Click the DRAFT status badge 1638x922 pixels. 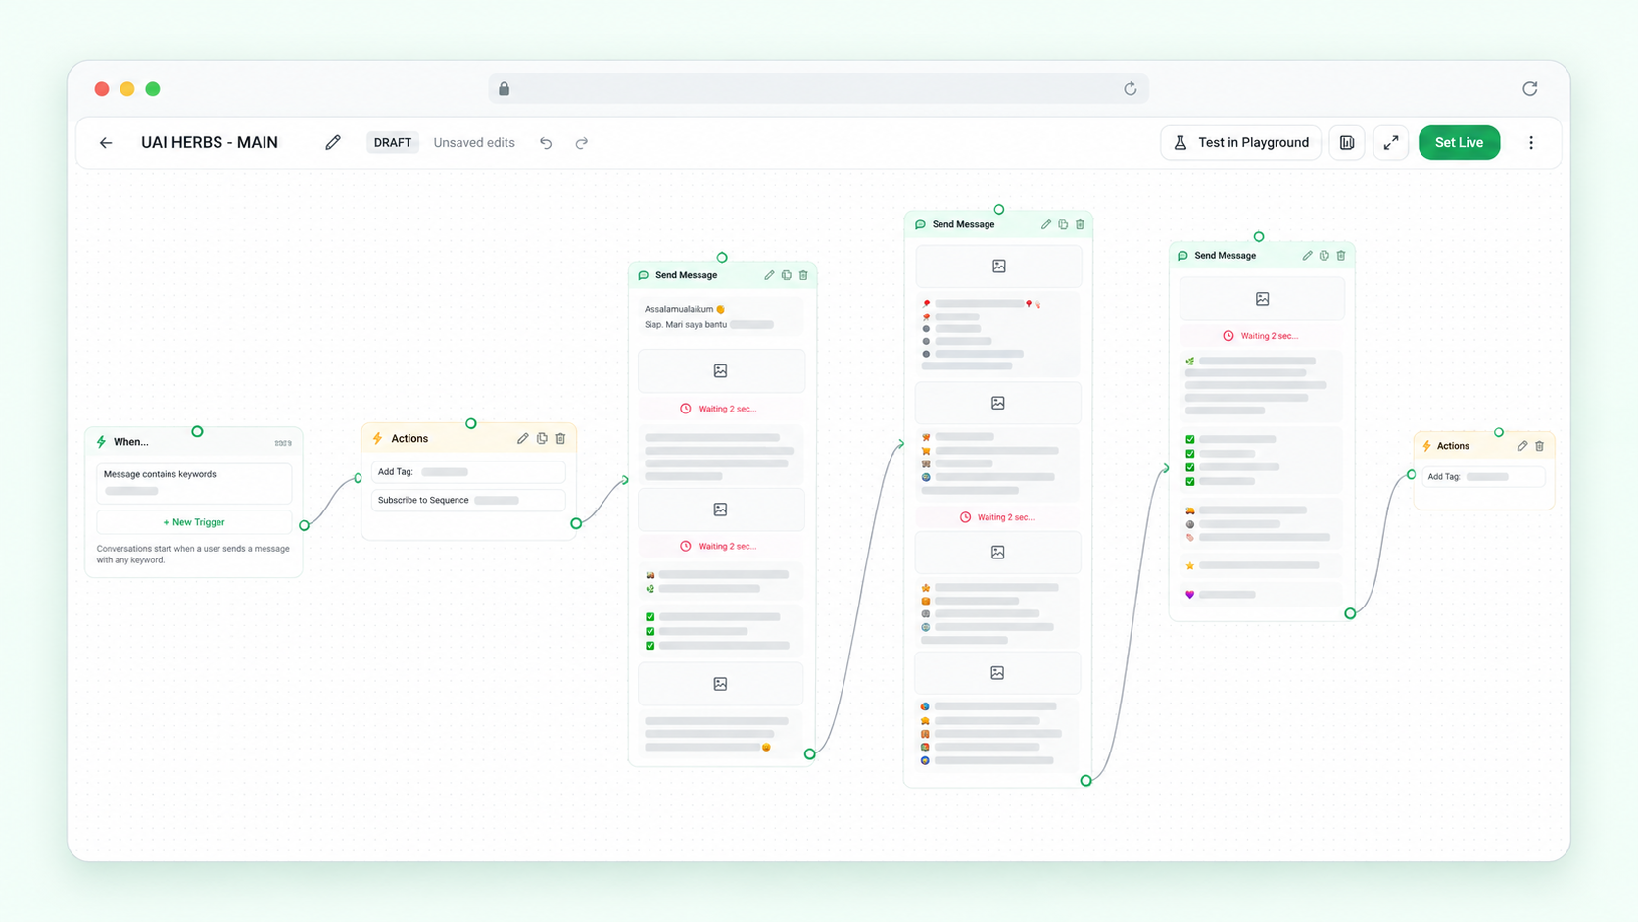tap(393, 143)
